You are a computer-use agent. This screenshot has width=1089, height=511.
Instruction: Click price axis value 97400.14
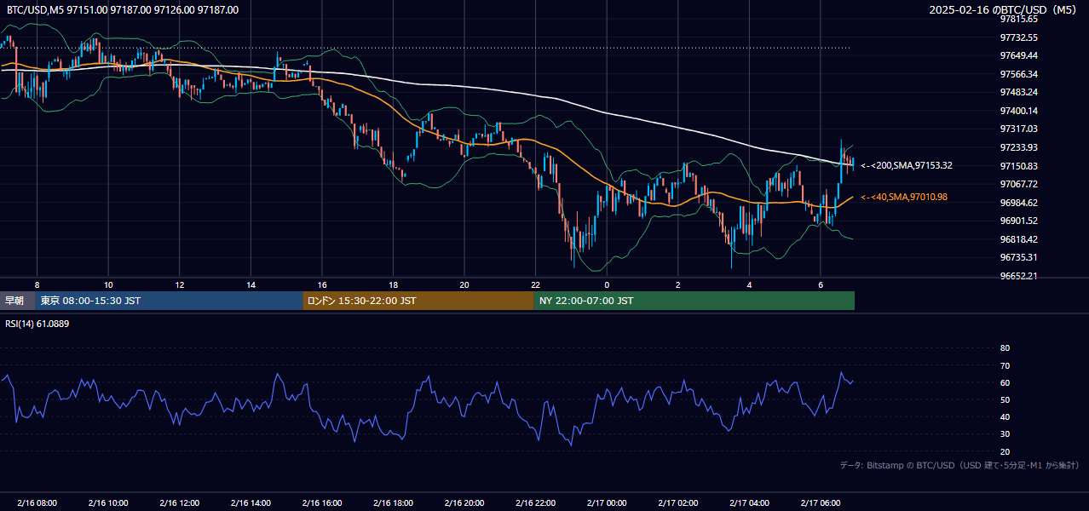[1019, 111]
